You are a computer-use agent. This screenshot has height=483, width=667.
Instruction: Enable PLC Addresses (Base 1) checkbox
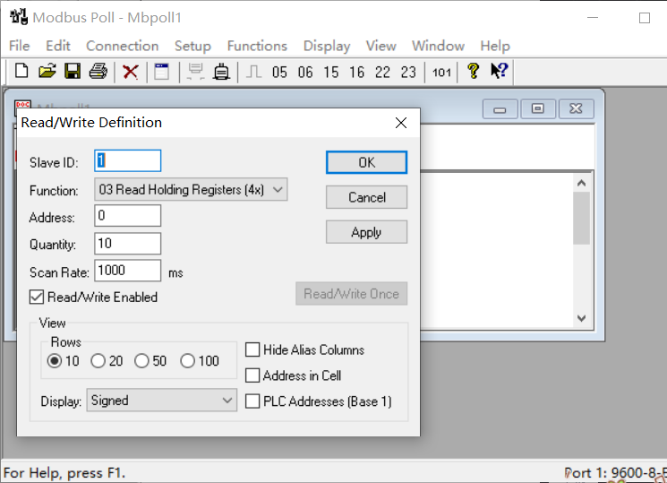(x=252, y=401)
